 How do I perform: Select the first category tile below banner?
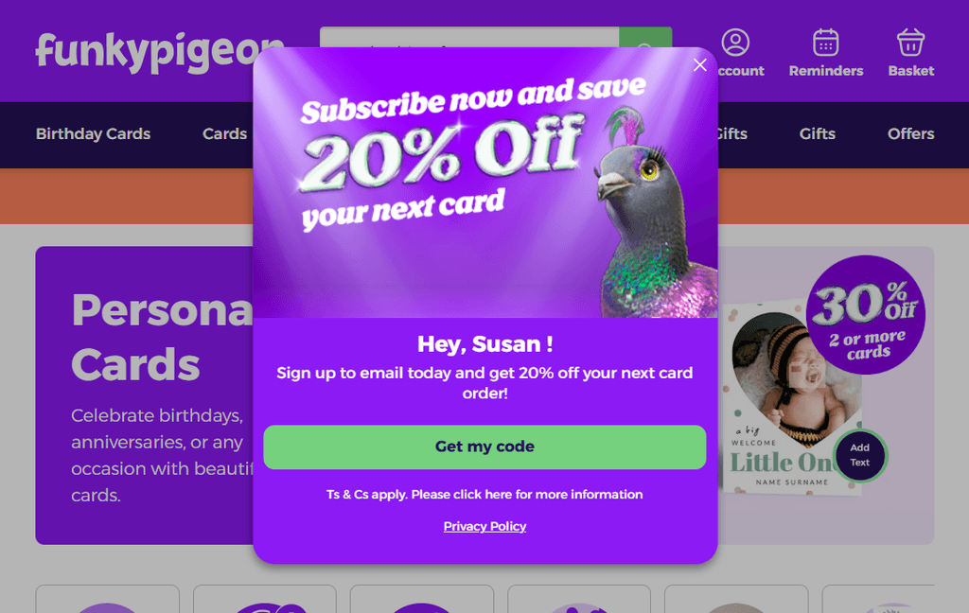coord(108,599)
